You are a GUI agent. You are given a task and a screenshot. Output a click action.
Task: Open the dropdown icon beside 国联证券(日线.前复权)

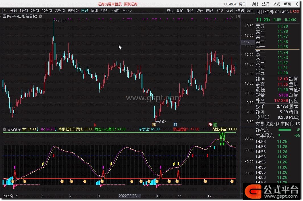coord(40,16)
